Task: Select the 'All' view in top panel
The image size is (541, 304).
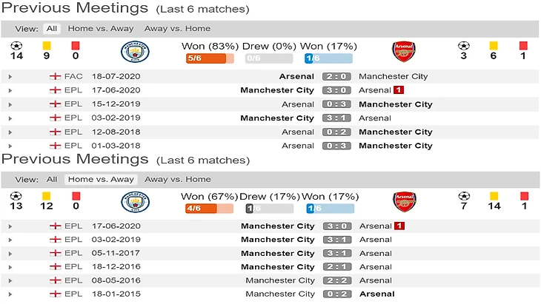Action: (x=51, y=29)
